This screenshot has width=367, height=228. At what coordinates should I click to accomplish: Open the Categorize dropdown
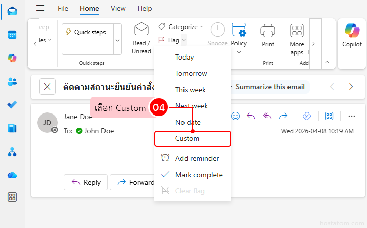coord(180,27)
